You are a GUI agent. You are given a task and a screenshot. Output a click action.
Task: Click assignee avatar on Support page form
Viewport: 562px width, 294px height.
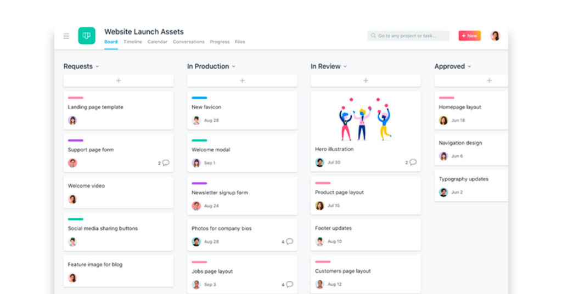pos(72,163)
